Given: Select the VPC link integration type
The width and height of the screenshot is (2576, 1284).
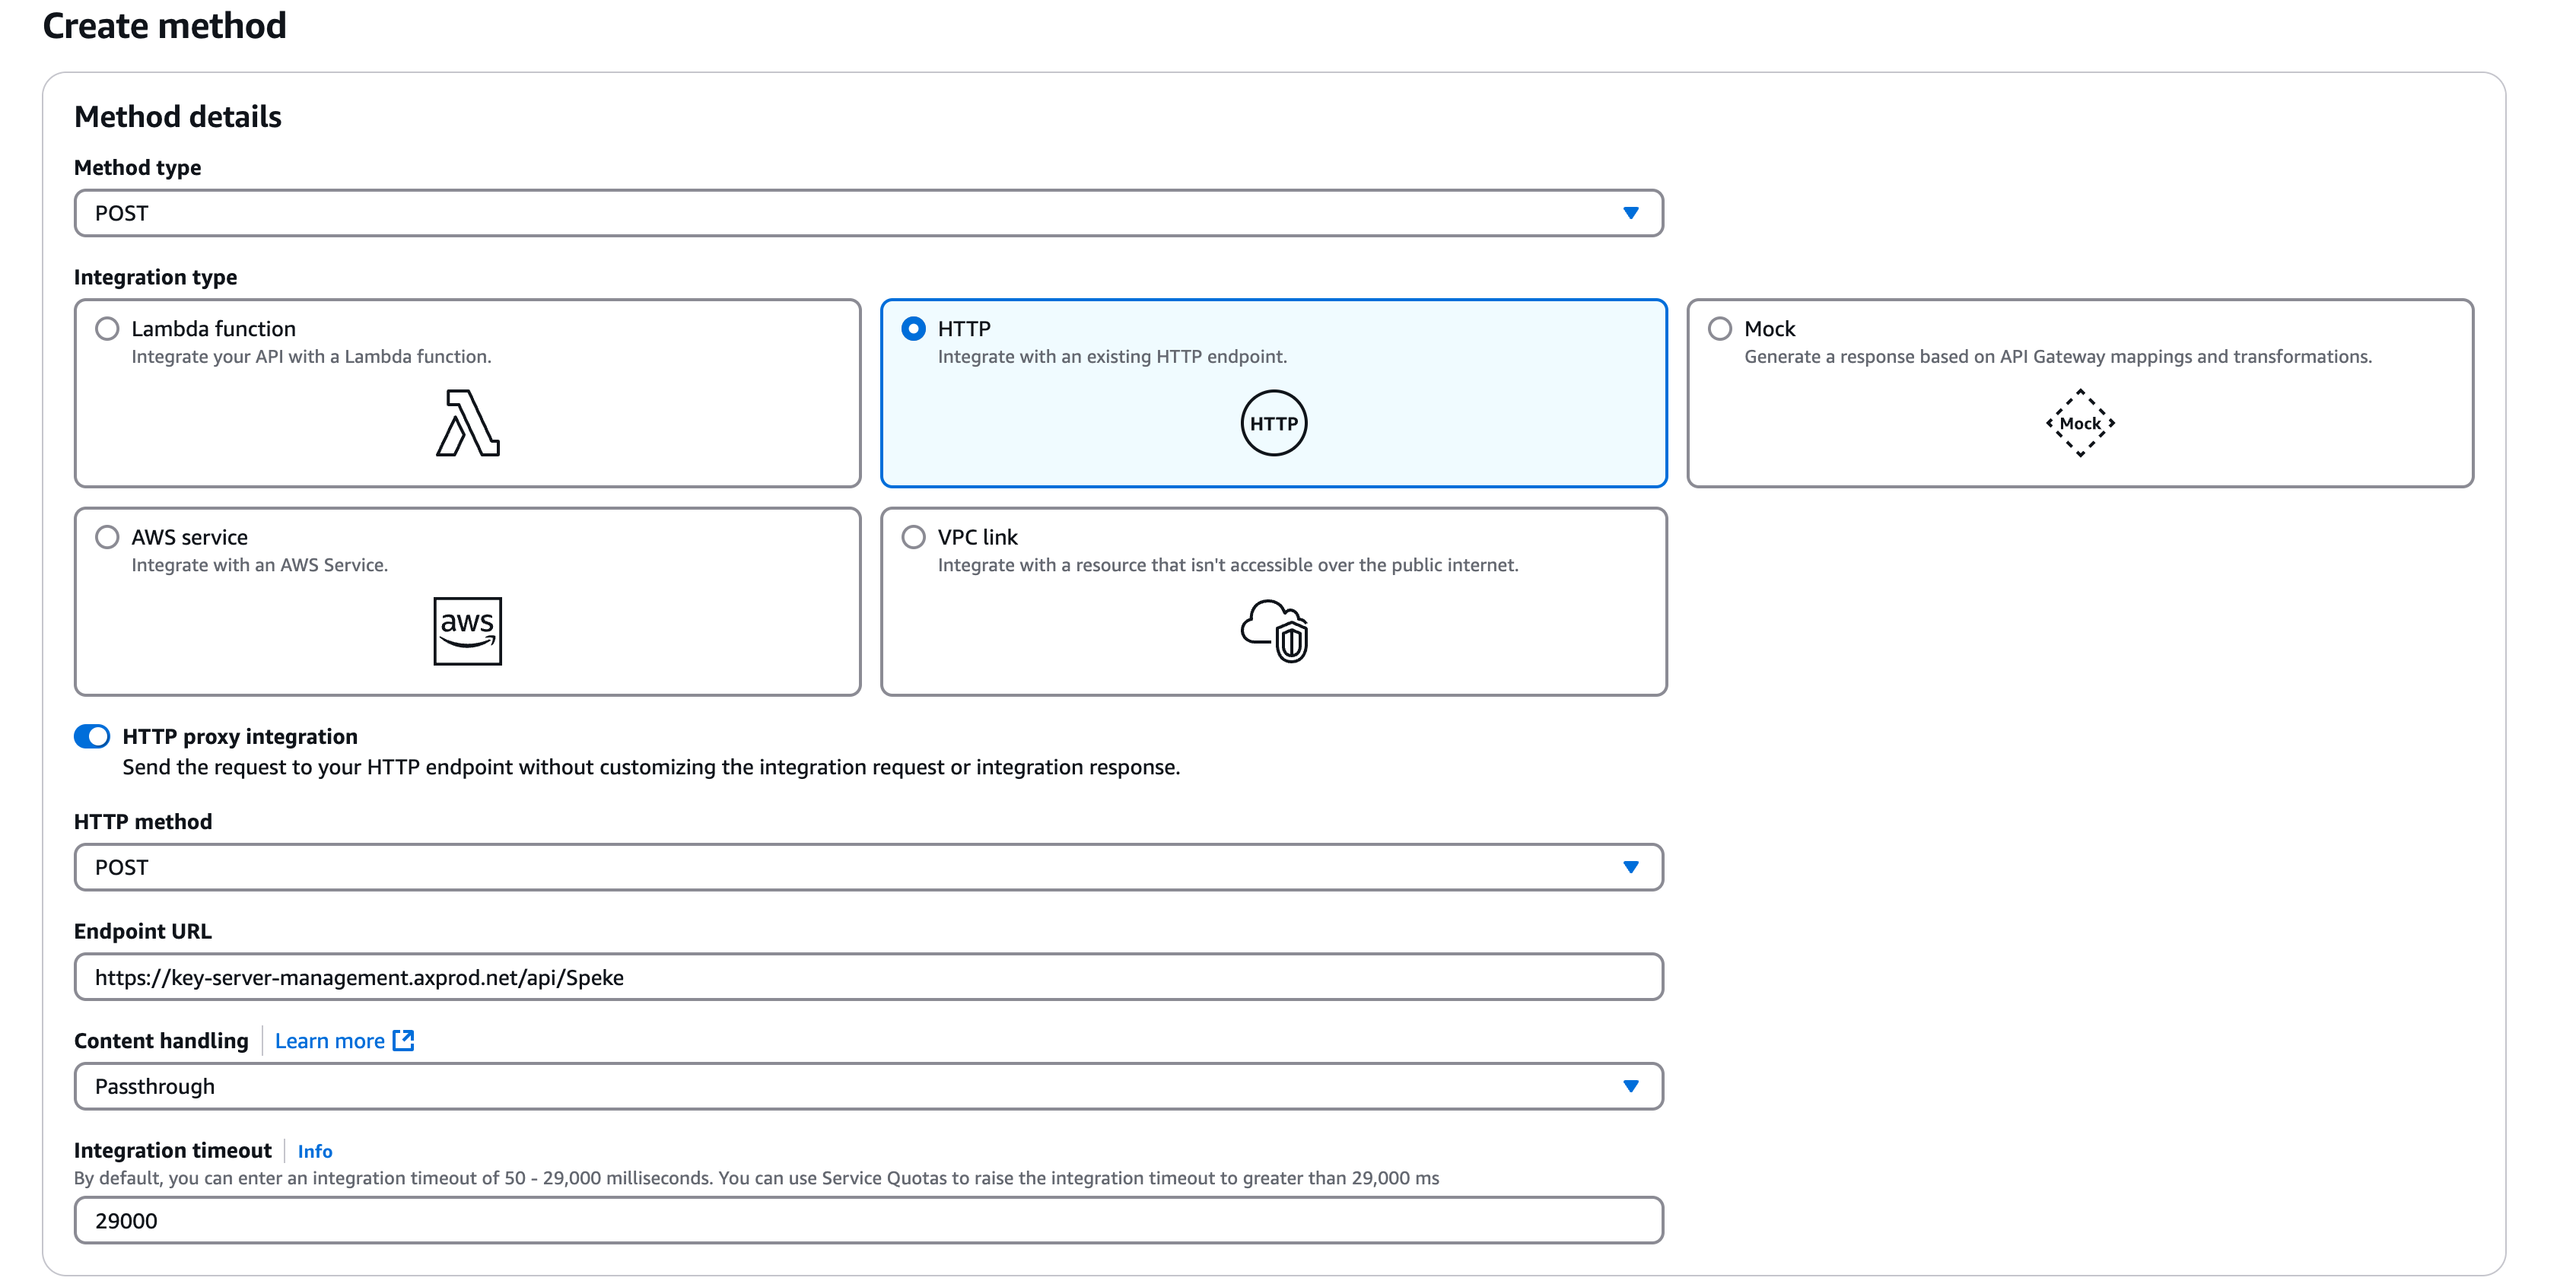Looking at the screenshot, I should [913, 537].
